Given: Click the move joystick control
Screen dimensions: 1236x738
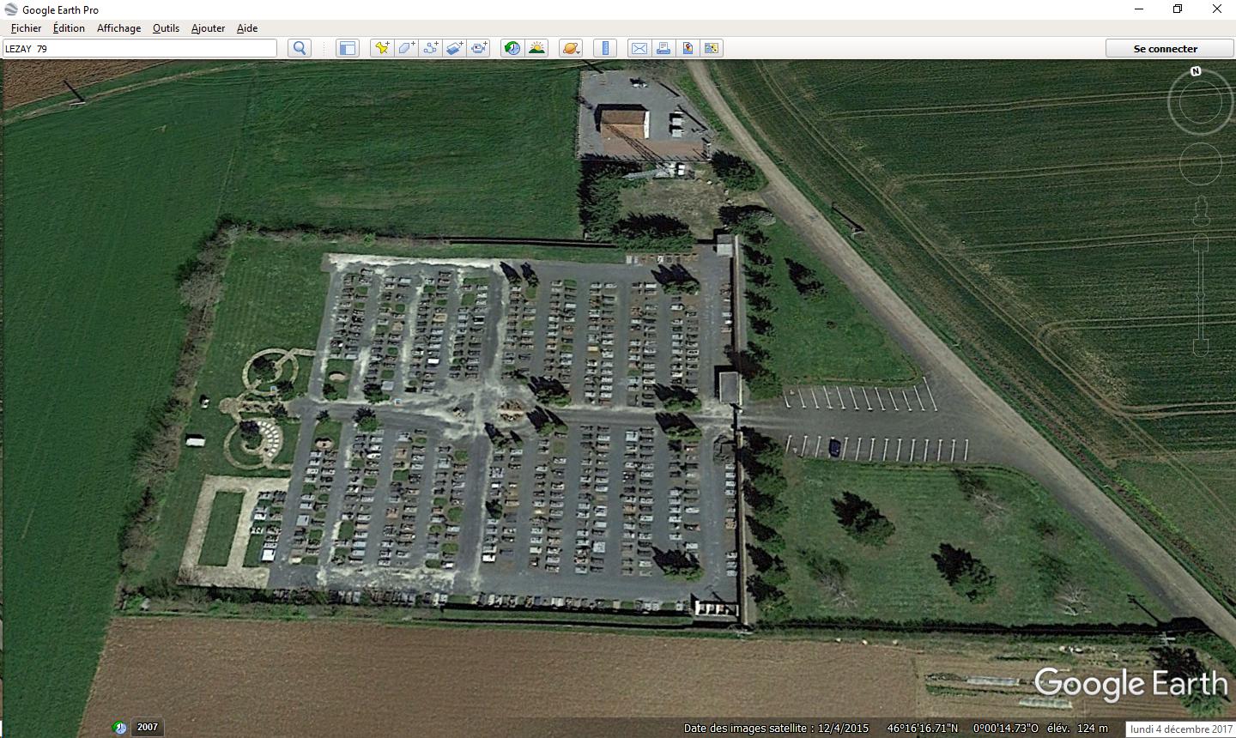Looking at the screenshot, I should click(1200, 164).
